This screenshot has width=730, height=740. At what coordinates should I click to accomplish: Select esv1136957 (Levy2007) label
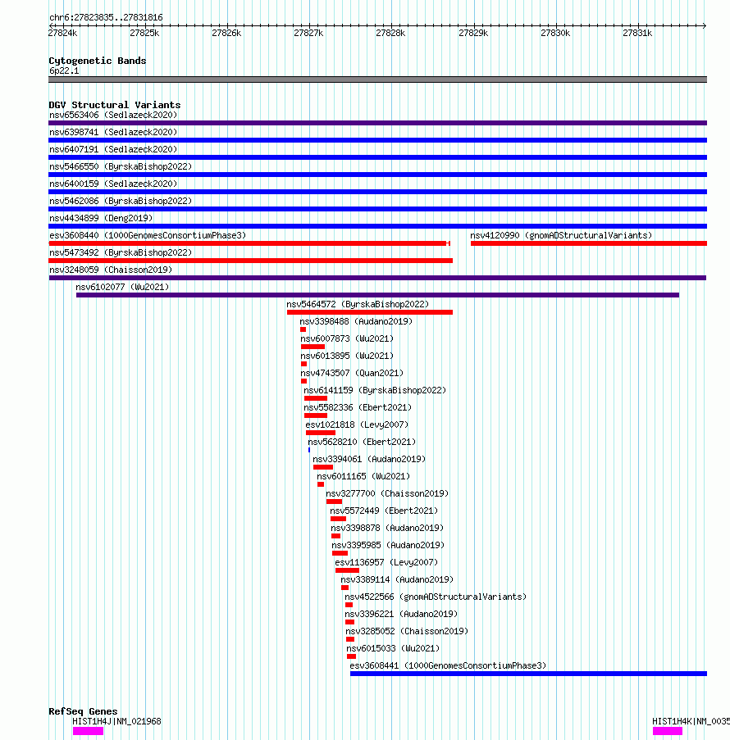coord(387,563)
